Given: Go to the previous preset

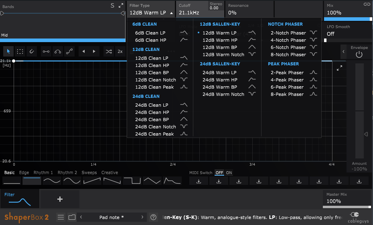Looking at the screenshot, I should 81,217.
